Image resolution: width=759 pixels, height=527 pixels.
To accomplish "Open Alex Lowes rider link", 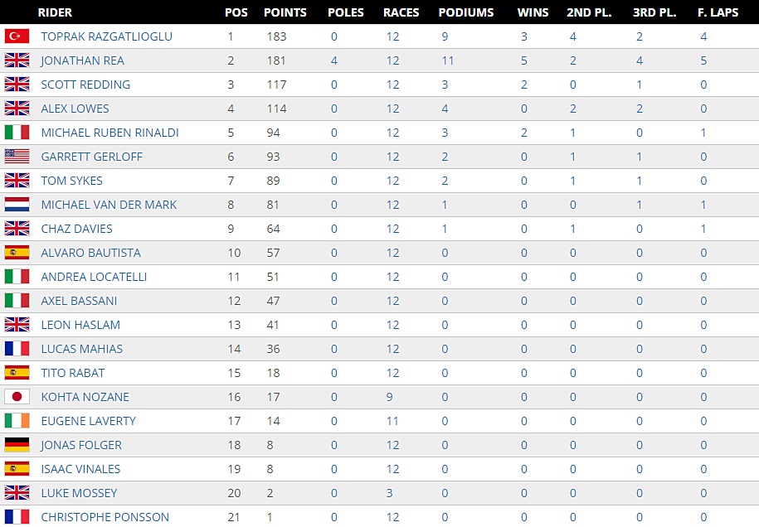I will tap(75, 109).
